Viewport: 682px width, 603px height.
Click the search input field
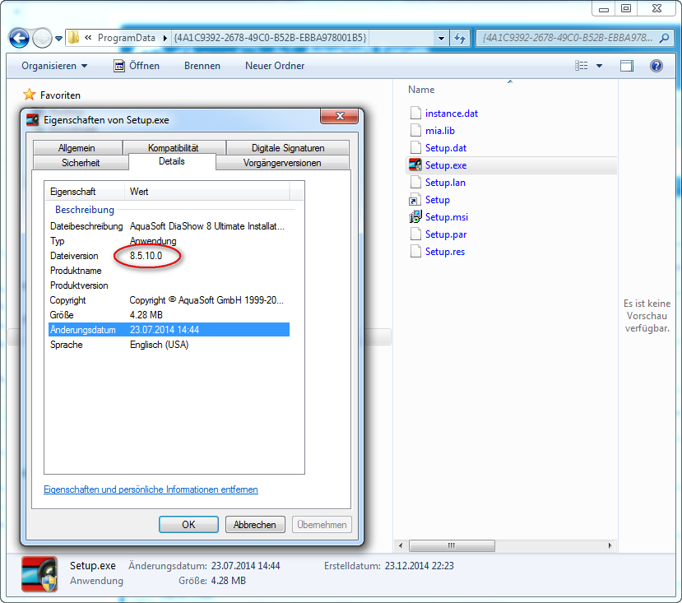tap(568, 38)
